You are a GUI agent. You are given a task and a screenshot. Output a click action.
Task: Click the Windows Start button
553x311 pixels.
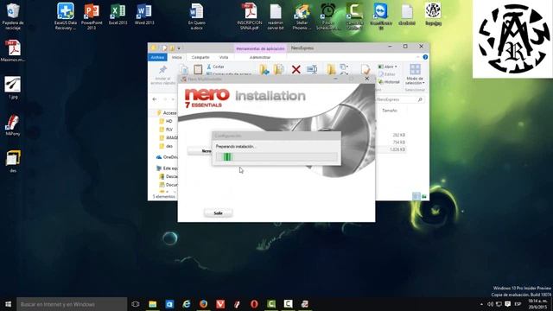coord(8,304)
